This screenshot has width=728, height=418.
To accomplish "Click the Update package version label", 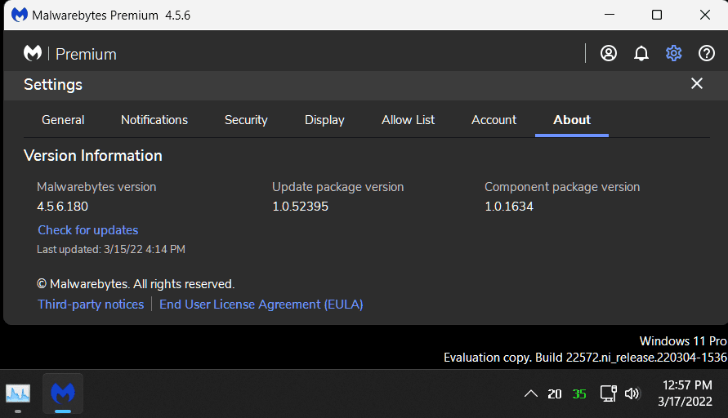I will point(337,187).
